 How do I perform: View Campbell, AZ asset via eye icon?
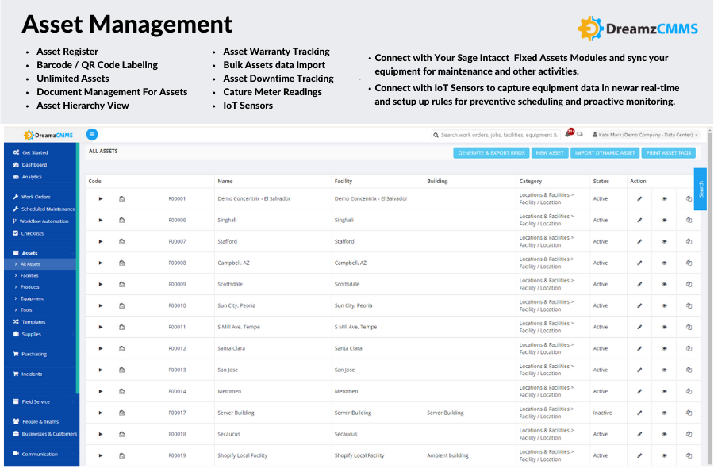(664, 263)
